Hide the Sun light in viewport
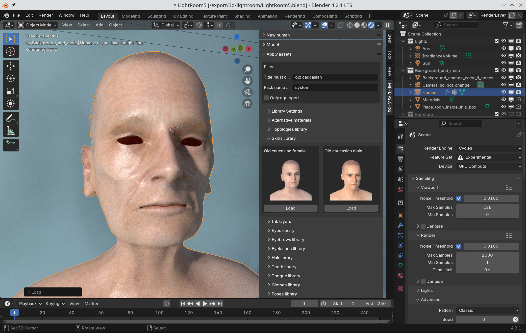This screenshot has height=333, width=526. [504, 63]
